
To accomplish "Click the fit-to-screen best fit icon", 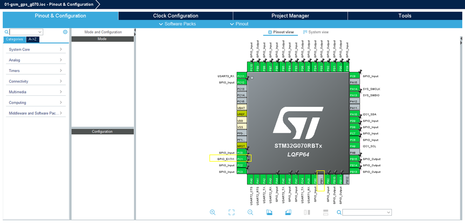I will (x=231, y=212).
